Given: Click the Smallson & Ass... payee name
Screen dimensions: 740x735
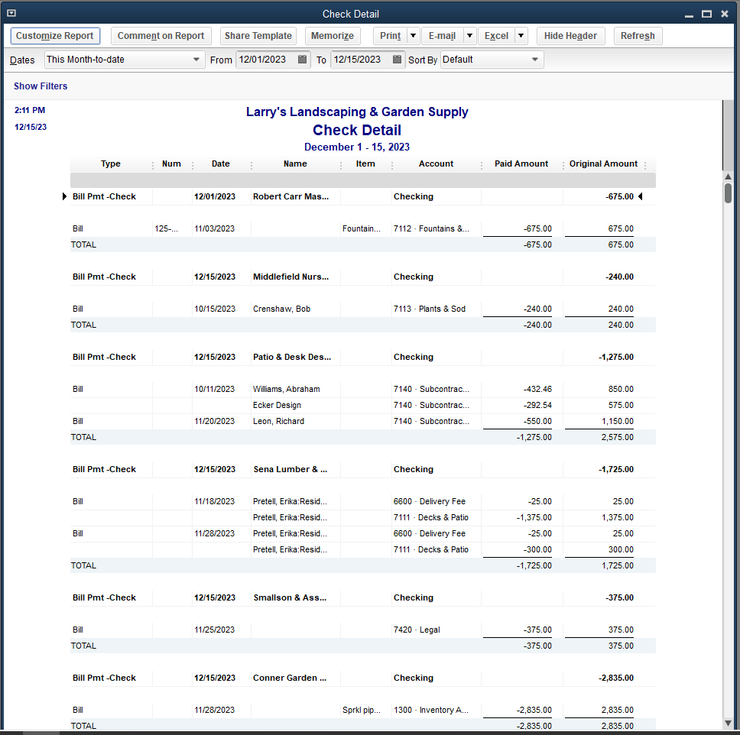Looking at the screenshot, I should coord(290,597).
